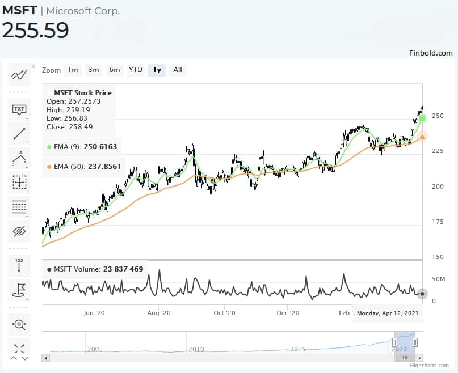Pick the flag marker tool

tap(19, 290)
